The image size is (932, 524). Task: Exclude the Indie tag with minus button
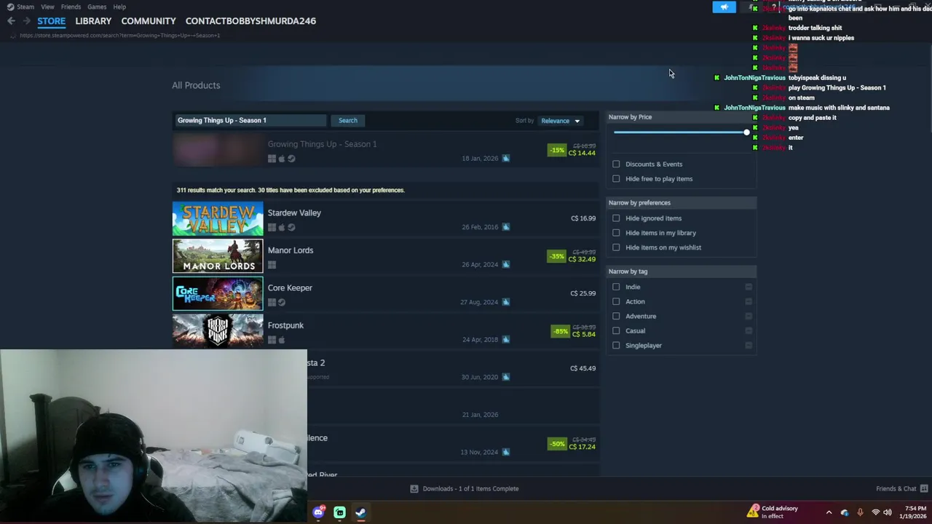[749, 287]
